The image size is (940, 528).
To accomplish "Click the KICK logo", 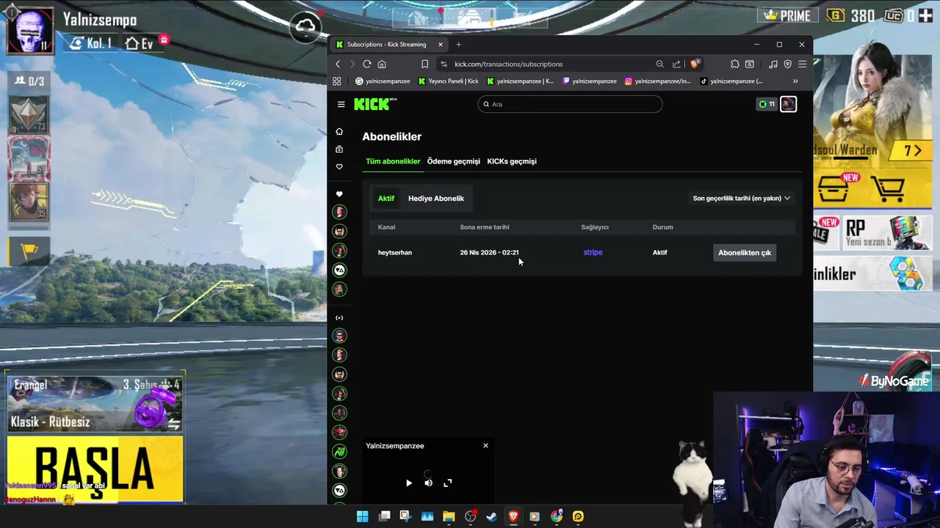I will click(x=375, y=104).
